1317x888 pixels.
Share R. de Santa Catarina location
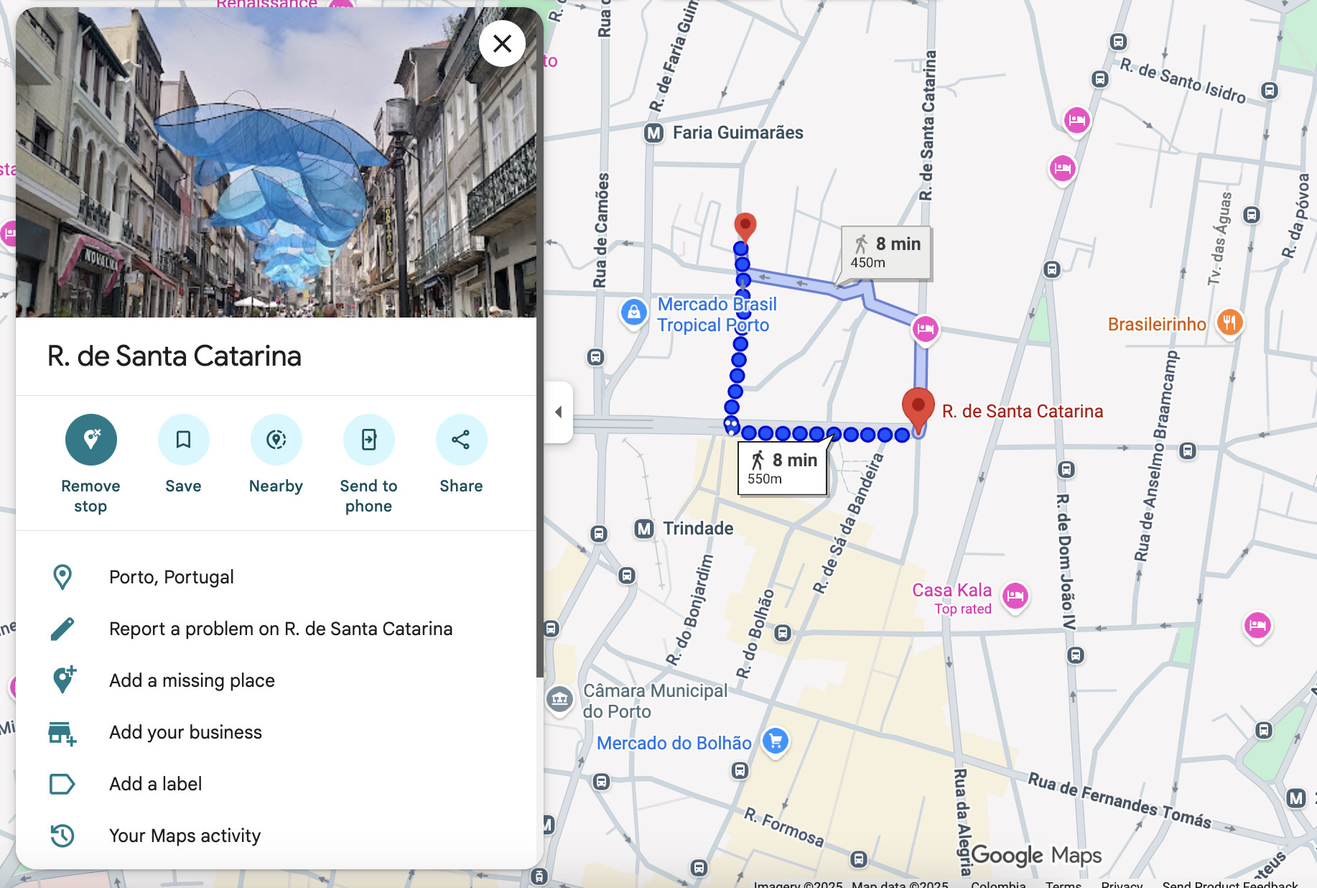pos(461,440)
